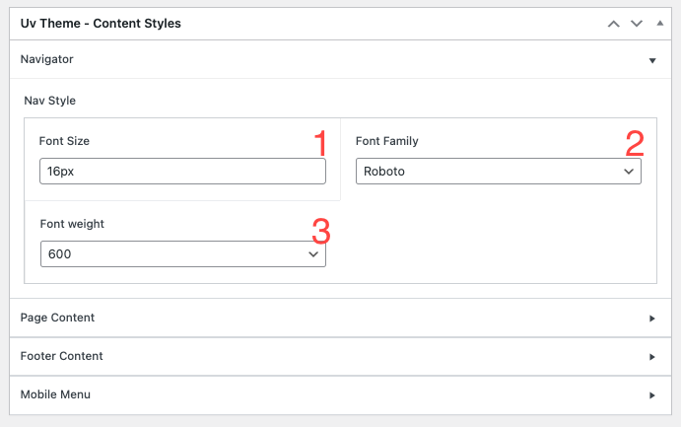Click the Font Size label

tap(64, 141)
